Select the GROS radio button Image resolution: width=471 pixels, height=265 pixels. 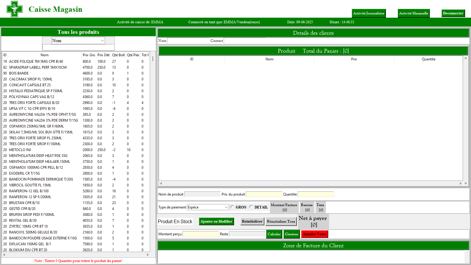point(232,207)
